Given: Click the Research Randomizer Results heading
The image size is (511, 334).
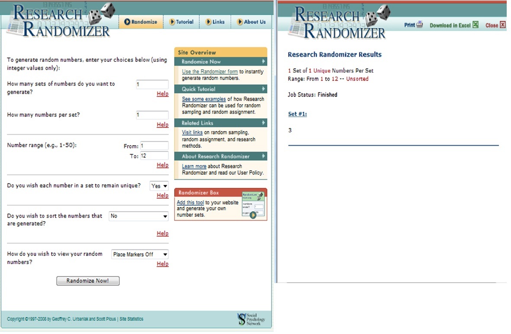Looking at the screenshot, I should pyautogui.click(x=335, y=54).
